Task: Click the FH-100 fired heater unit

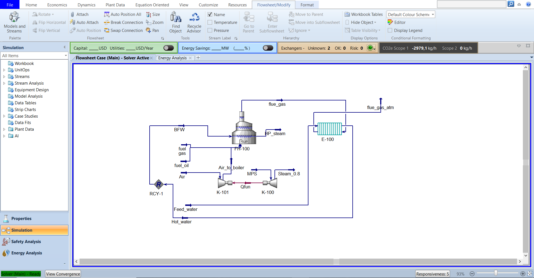Action: click(244, 128)
